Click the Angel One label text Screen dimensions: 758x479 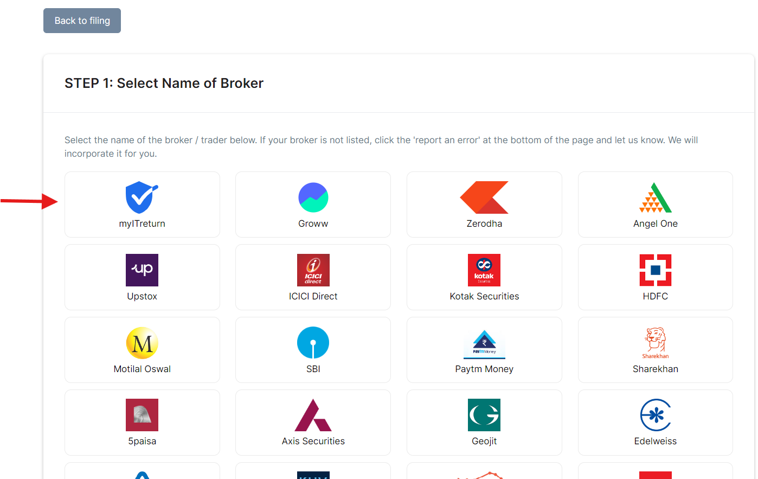pos(656,223)
